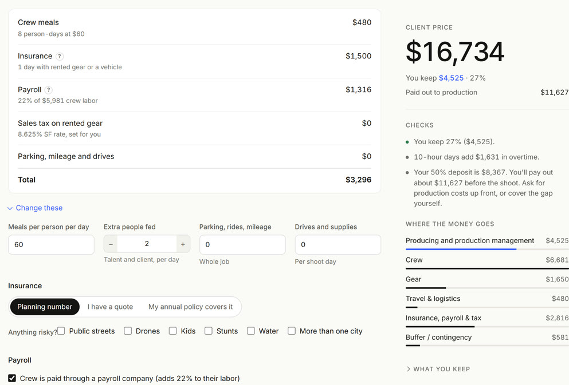Click the $1,316 payroll amount
Image resolution: width=569 pixels, height=385 pixels.
[359, 90]
